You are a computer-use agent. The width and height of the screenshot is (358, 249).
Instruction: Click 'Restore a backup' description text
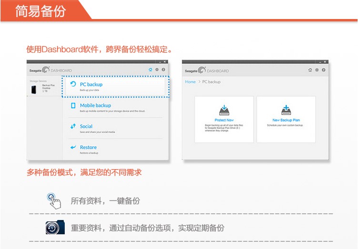[89, 153]
